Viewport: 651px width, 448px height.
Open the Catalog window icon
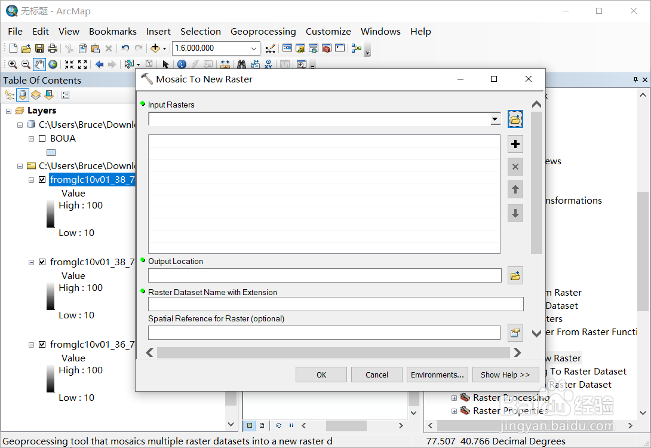coord(300,48)
